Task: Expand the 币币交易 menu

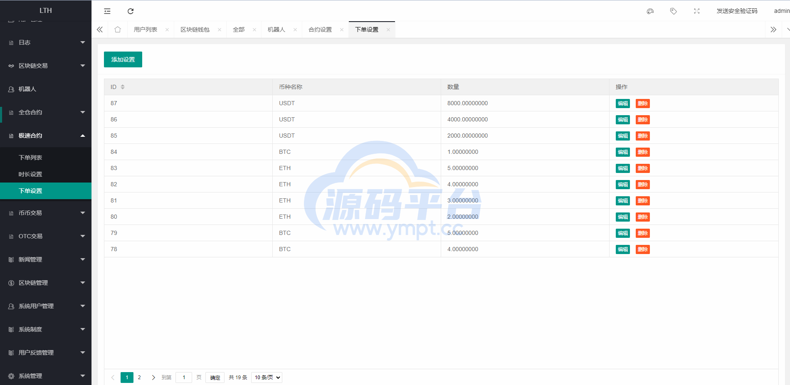Action: pos(83,213)
